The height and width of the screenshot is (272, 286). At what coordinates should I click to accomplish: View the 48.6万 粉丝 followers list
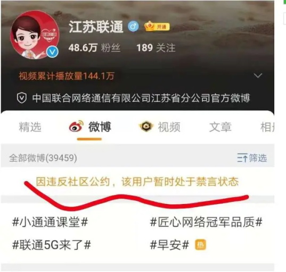94,48
